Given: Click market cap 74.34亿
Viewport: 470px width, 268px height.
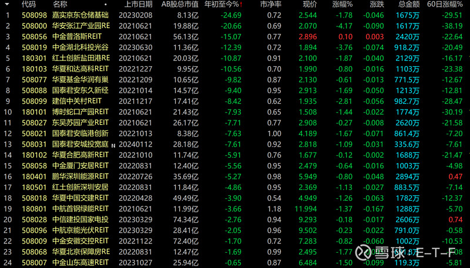Looking at the screenshot, I should (186, 219).
